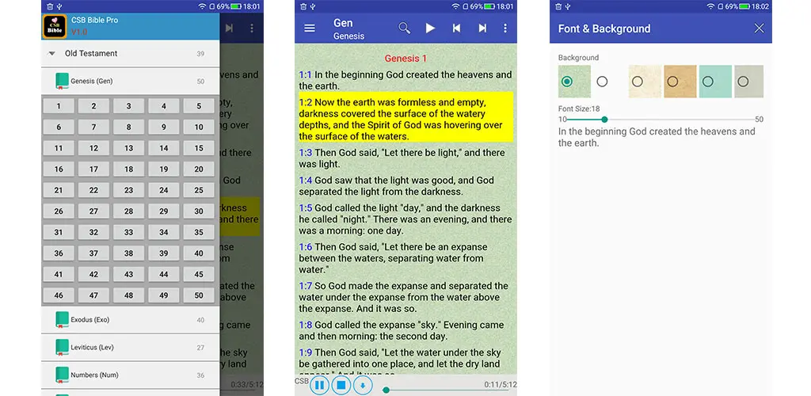This screenshot has width=811, height=396.
Task: Pause audio with the bottom pause button
Action: pyautogui.click(x=320, y=385)
